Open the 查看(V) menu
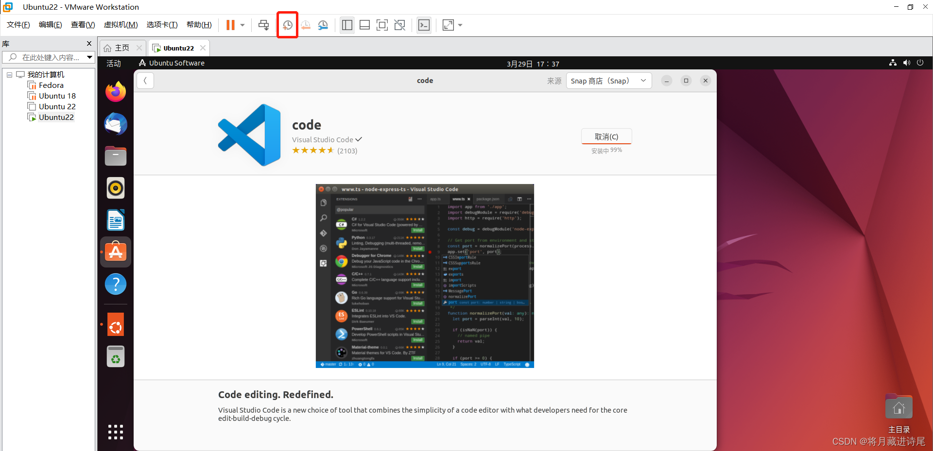This screenshot has width=933, height=451. click(x=83, y=25)
